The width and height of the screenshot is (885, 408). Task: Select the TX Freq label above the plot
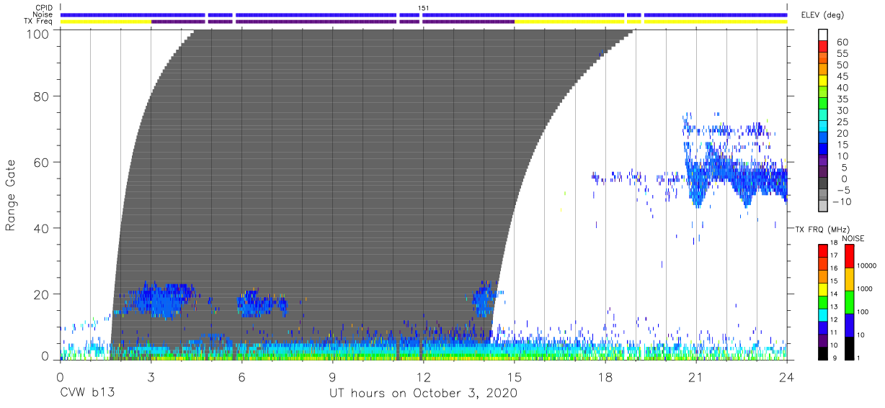coord(39,22)
